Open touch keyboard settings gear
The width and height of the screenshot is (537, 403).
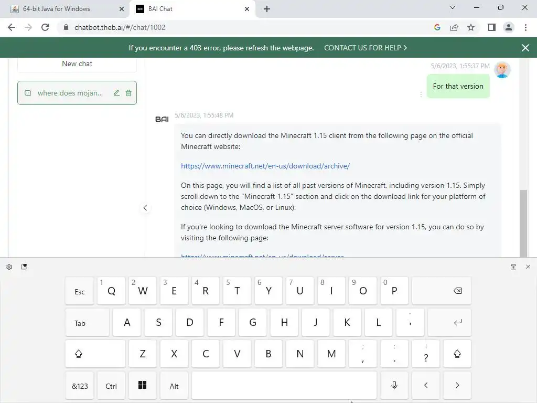click(x=9, y=267)
